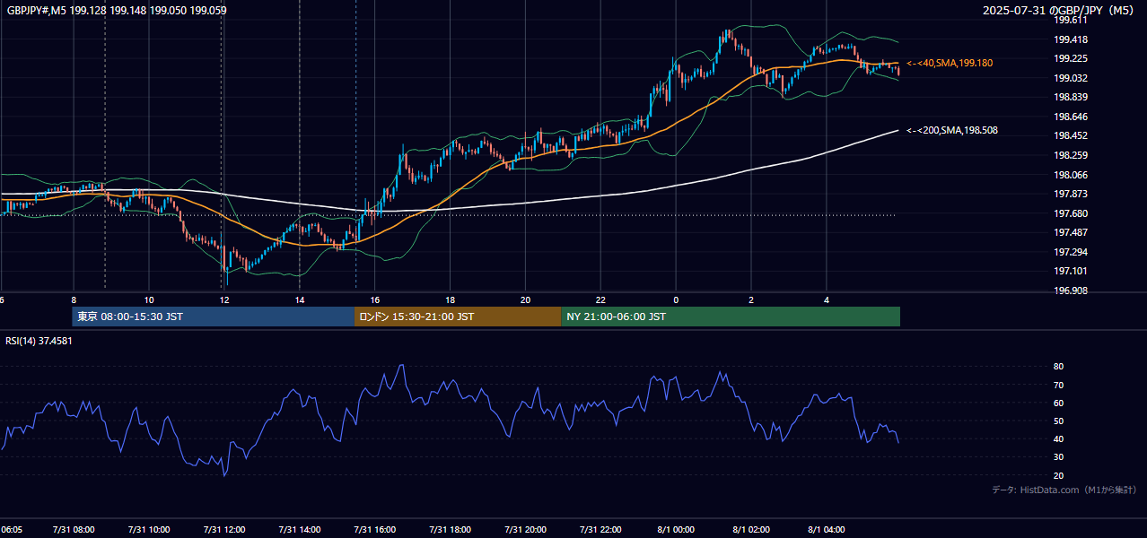
Task: Click the 7/31 10:00 date label
Action: 149,529
